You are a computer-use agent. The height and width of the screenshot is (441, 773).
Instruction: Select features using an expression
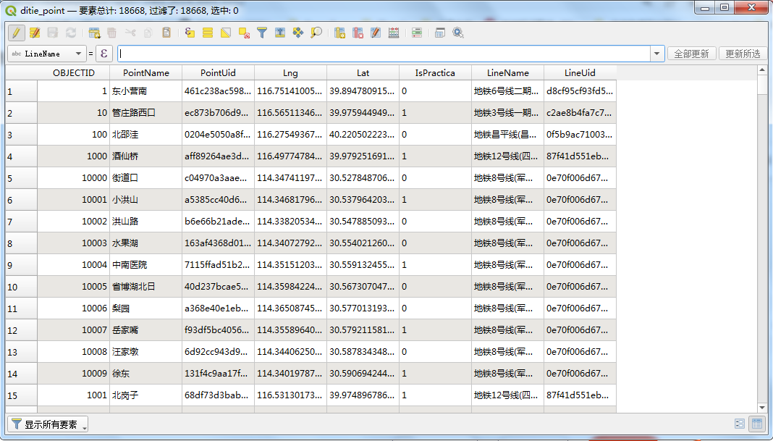click(x=188, y=33)
